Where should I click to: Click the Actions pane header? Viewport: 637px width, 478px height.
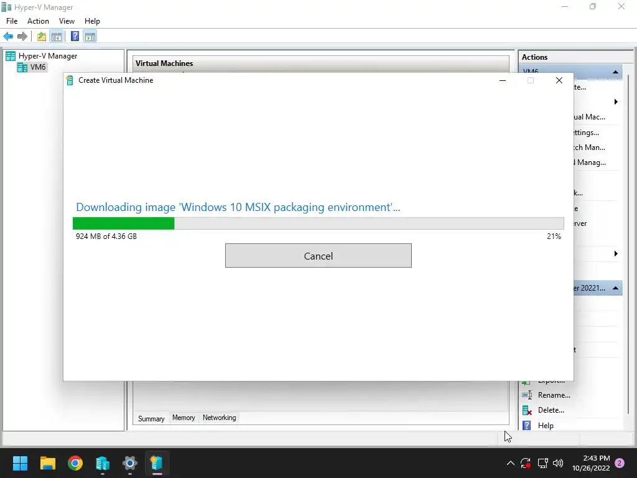[x=575, y=57]
